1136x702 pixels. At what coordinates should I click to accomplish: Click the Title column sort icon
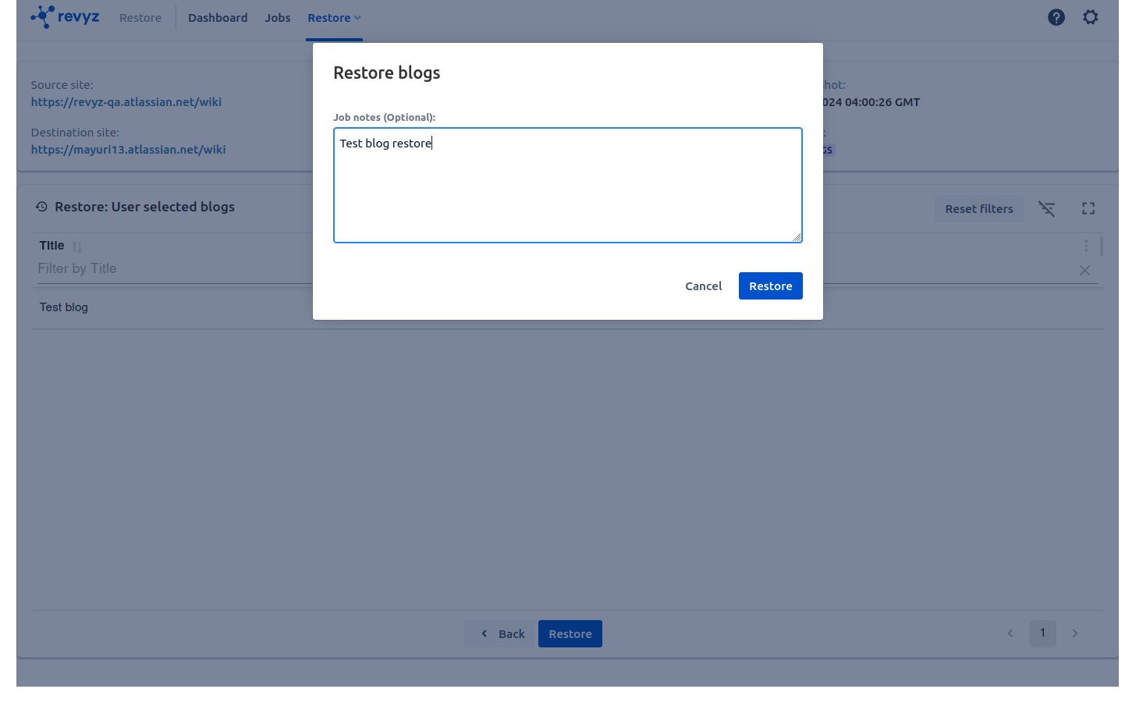tap(76, 246)
